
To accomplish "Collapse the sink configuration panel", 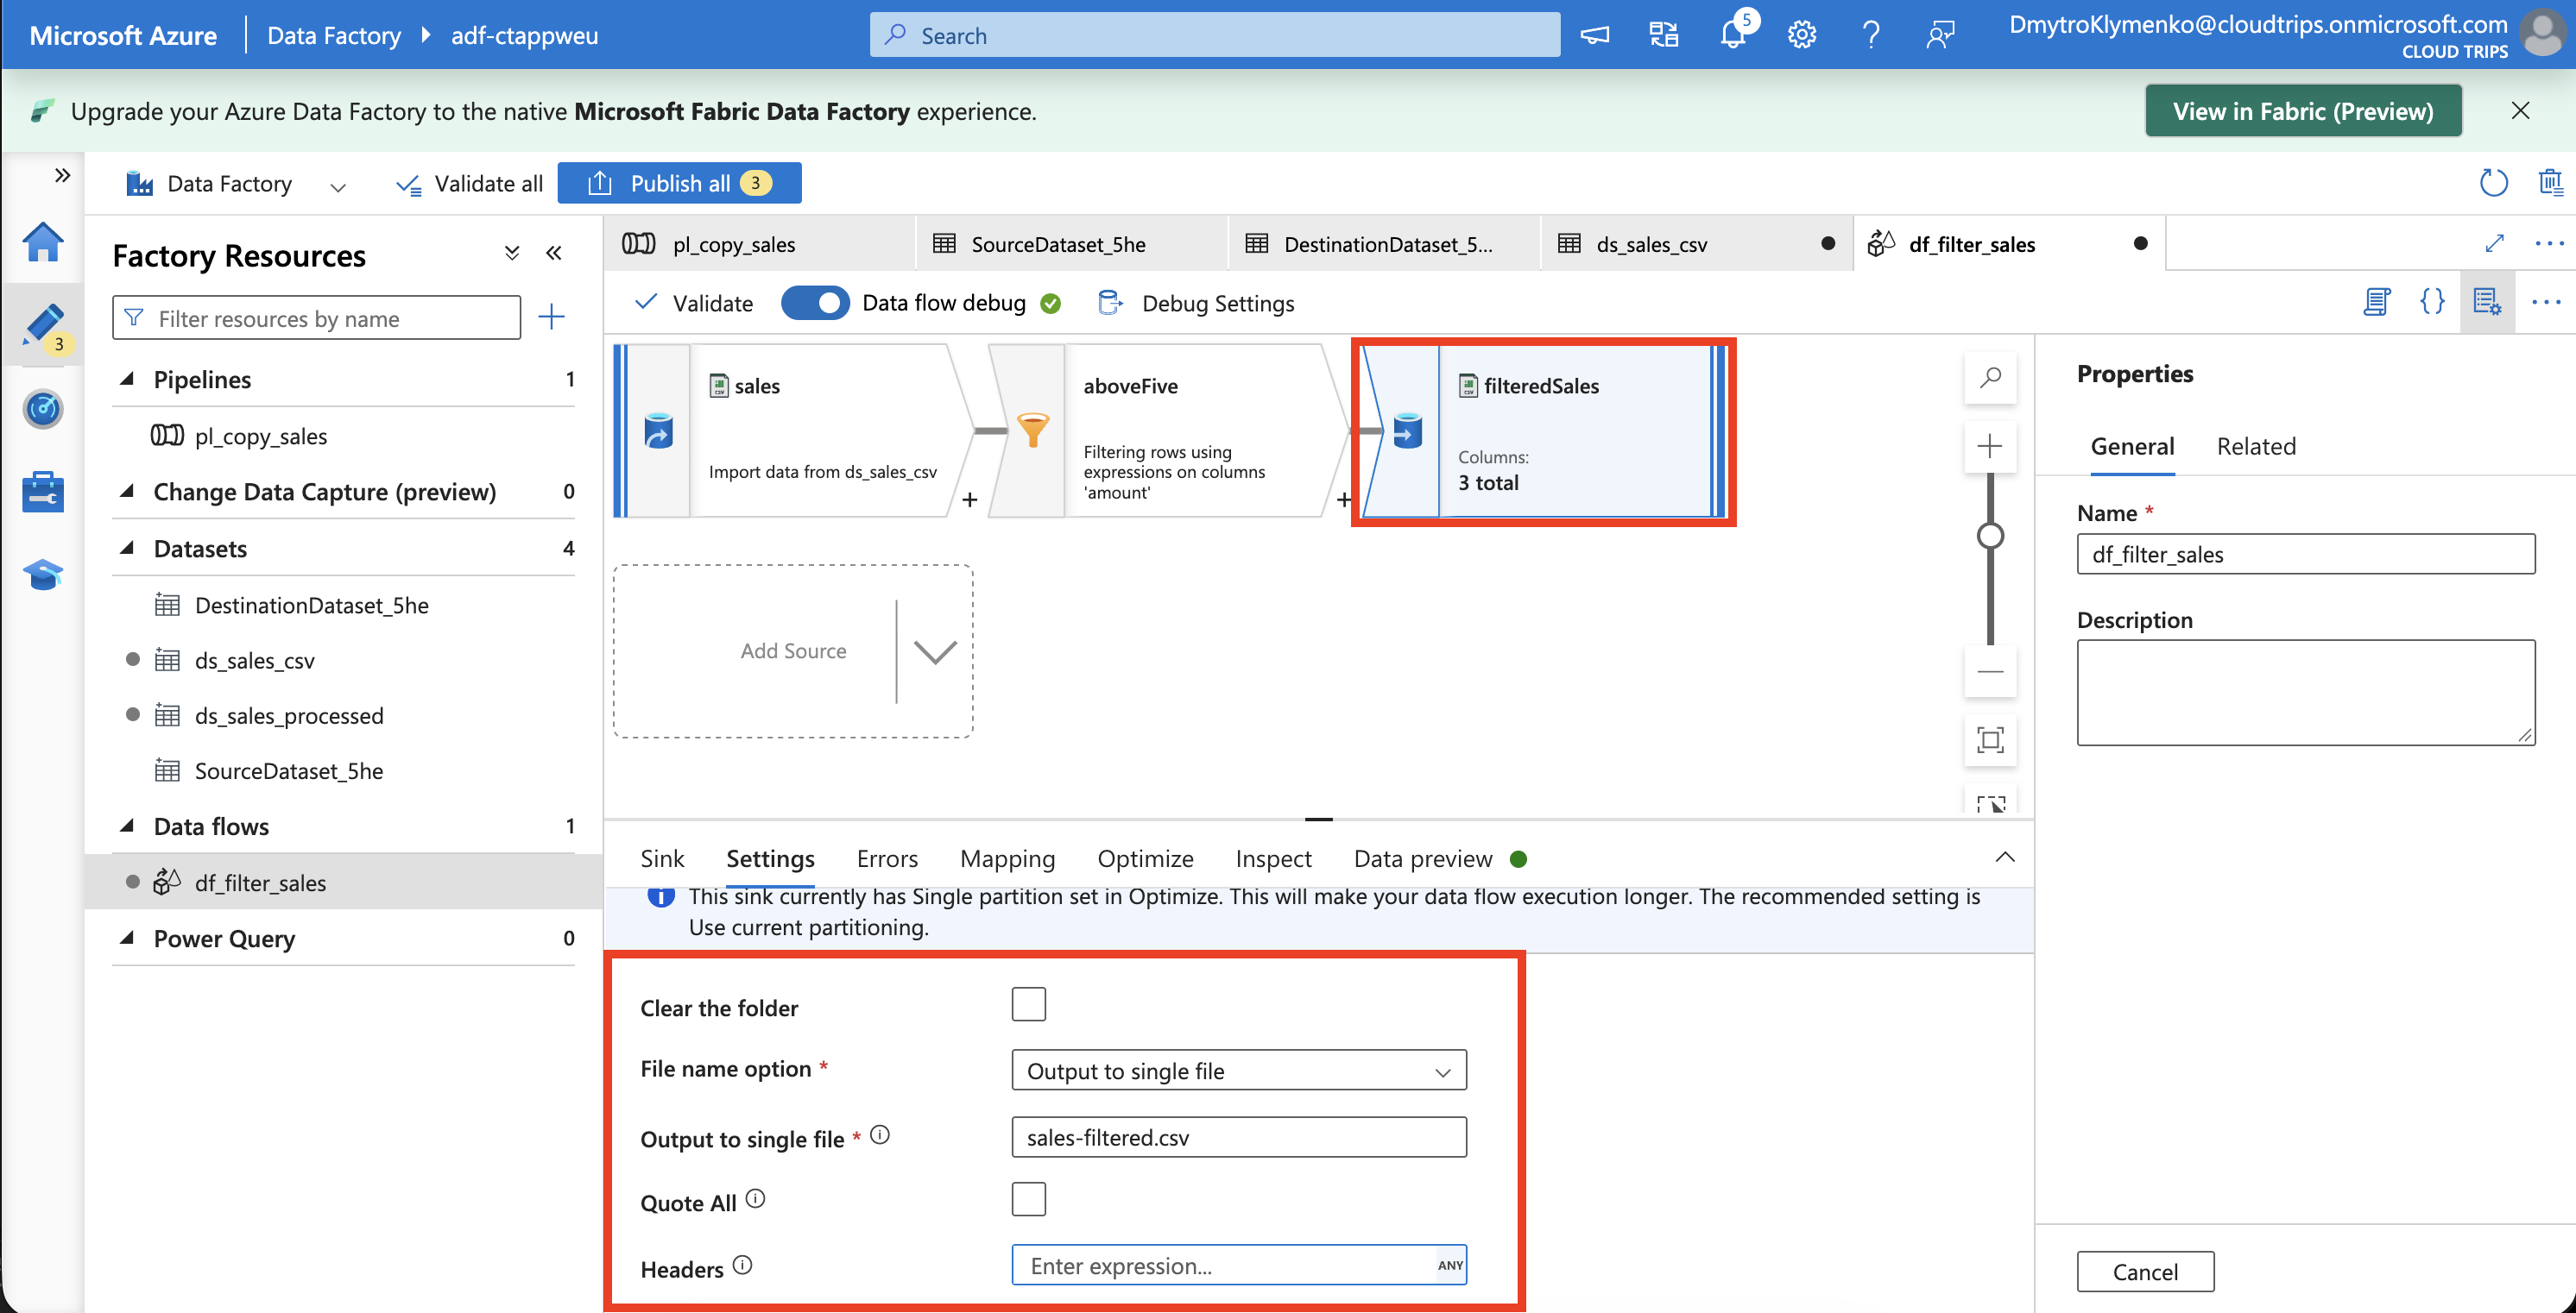I will [2005, 858].
